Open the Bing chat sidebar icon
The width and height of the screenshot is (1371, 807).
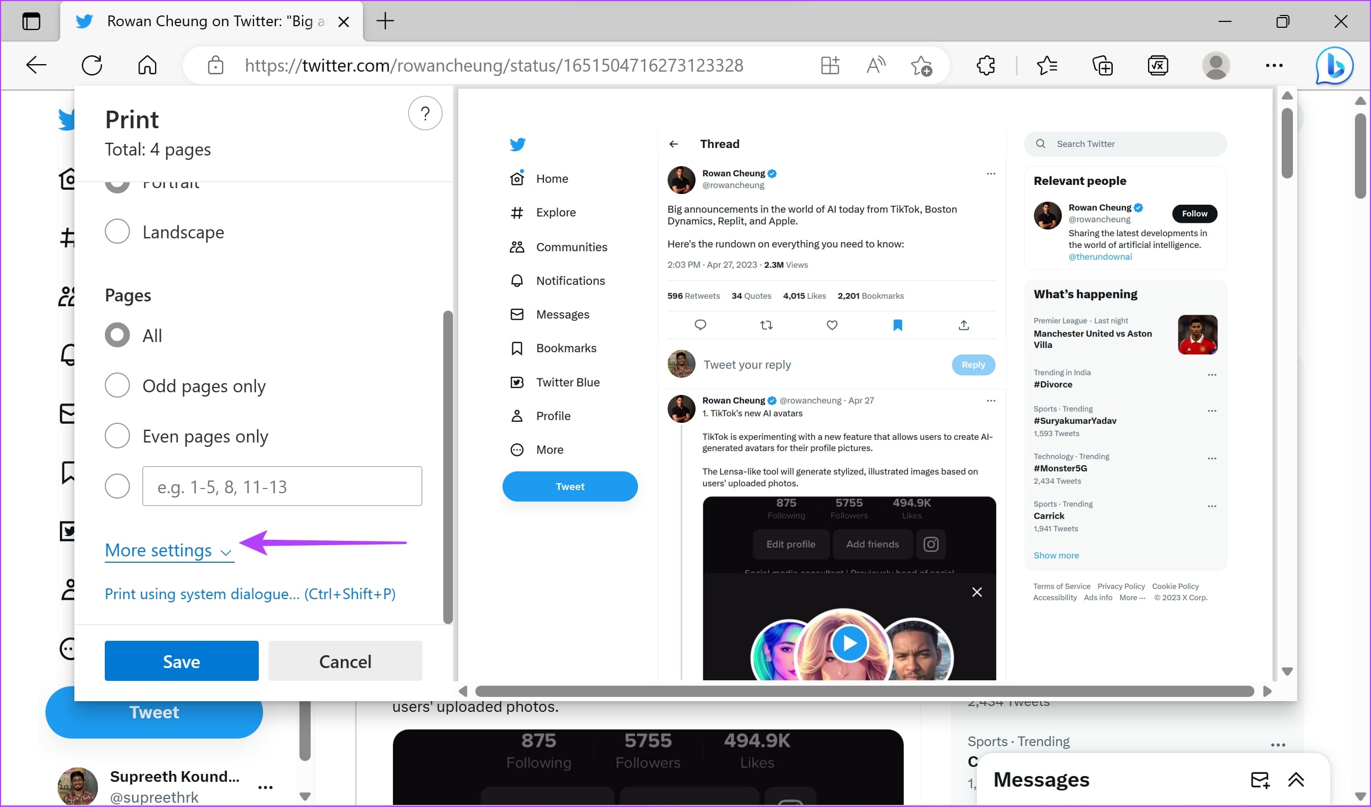[x=1334, y=66]
